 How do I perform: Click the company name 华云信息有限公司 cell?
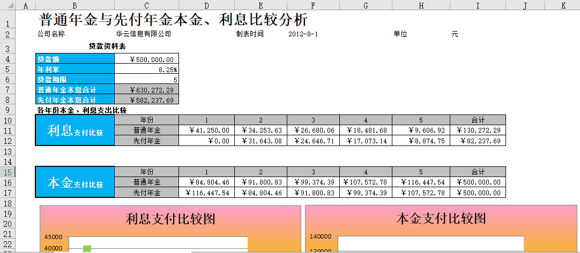click(x=143, y=34)
